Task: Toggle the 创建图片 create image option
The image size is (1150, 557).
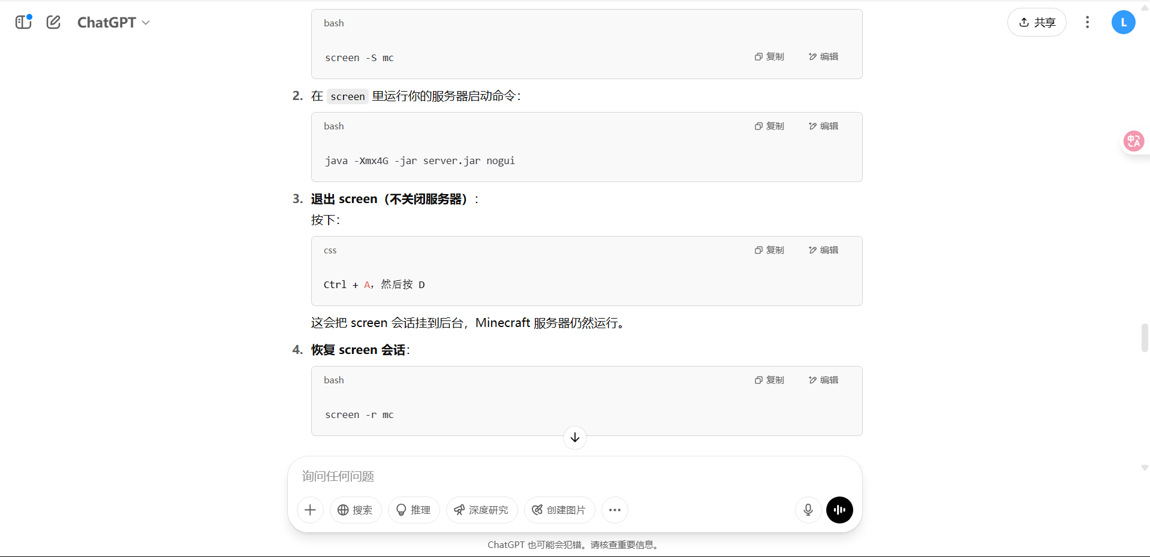Action: coord(559,510)
